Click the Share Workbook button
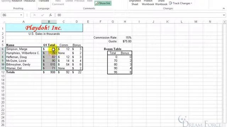Viewport: 227px width, 127px height. click(161, 2)
